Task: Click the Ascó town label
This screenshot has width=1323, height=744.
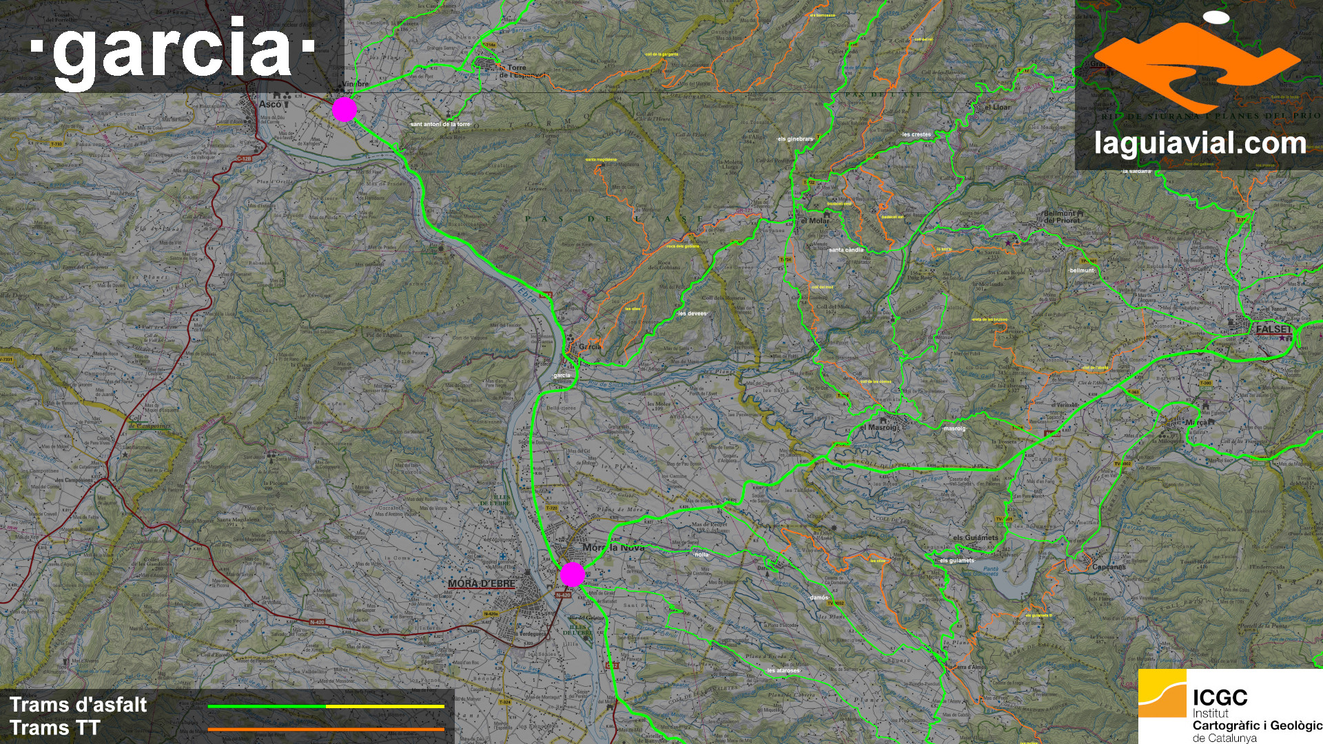Action: [x=270, y=104]
